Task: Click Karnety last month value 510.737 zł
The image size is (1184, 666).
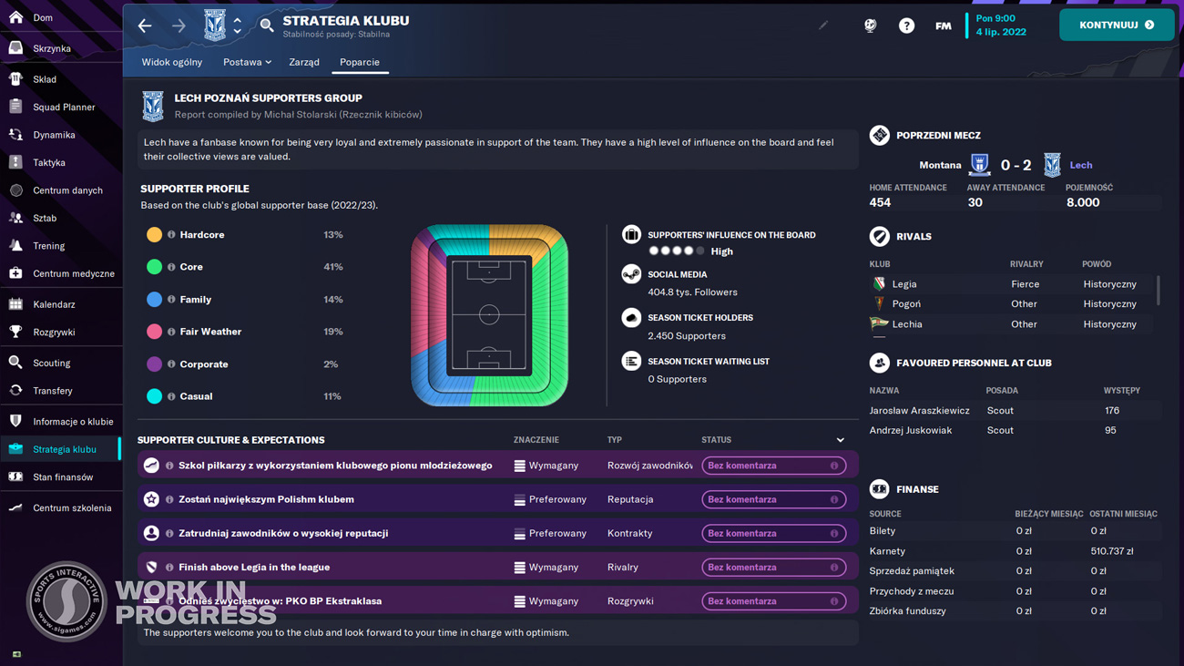Action: tap(1112, 551)
